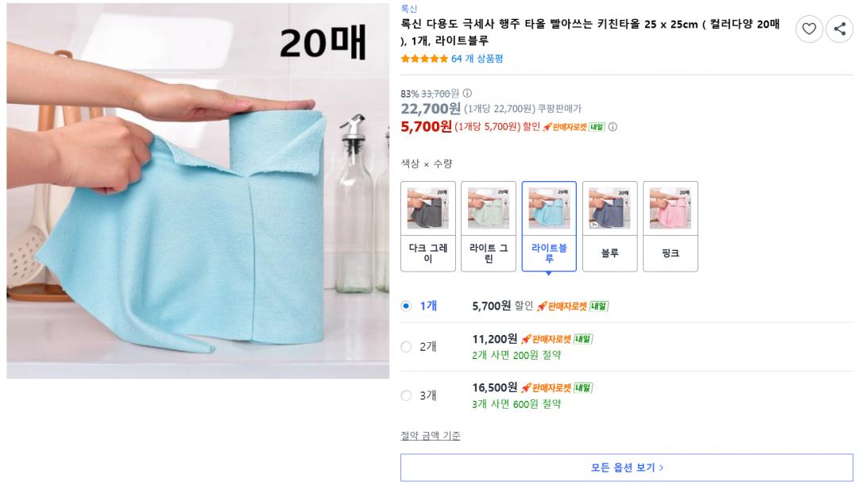Show info icon beside original price 33,700원
This screenshot has height=489, width=858.
pyautogui.click(x=467, y=94)
